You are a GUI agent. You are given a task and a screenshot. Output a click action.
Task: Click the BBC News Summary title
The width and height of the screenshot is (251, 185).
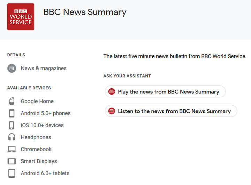coord(85,12)
